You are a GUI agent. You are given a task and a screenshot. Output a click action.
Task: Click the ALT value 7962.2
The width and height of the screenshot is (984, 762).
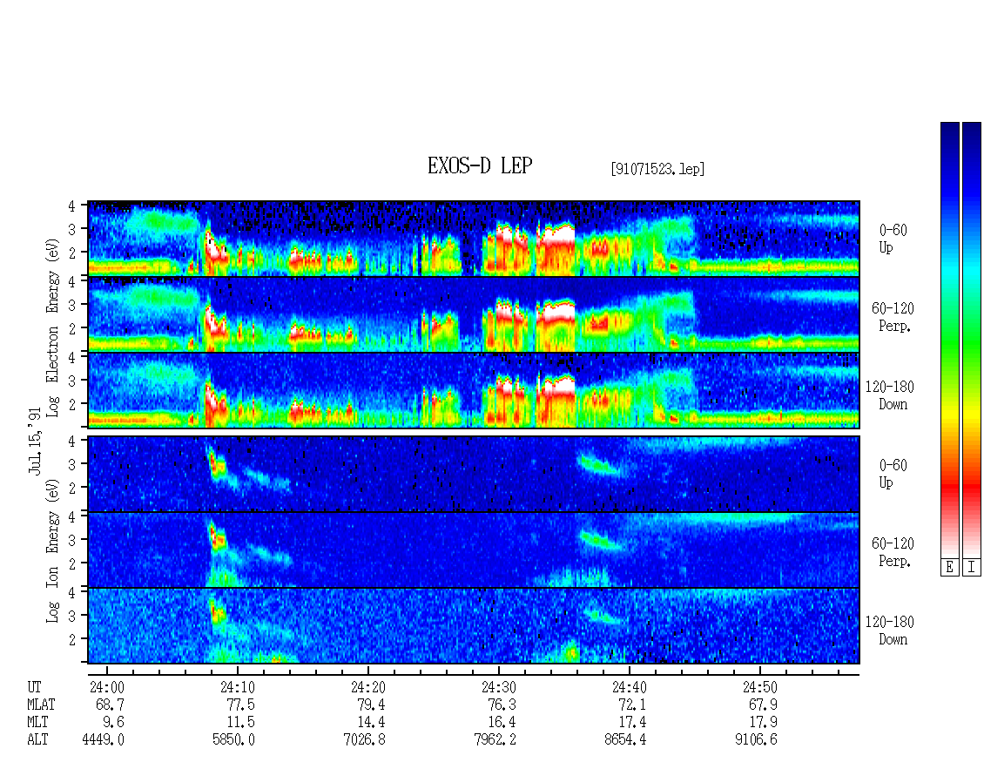pyautogui.click(x=495, y=740)
